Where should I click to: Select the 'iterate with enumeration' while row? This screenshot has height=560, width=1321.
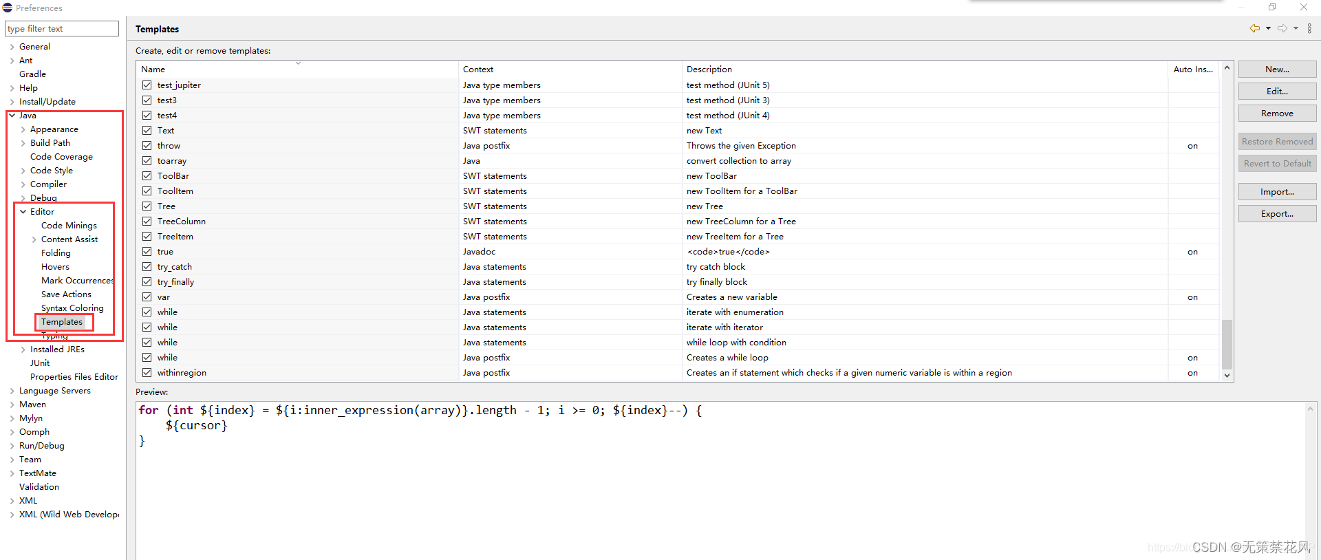point(678,312)
